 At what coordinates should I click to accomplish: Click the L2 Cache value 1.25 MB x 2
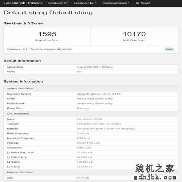(84, 162)
